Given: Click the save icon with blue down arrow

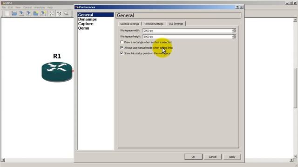Looking at the screenshot, I should coord(21,13).
